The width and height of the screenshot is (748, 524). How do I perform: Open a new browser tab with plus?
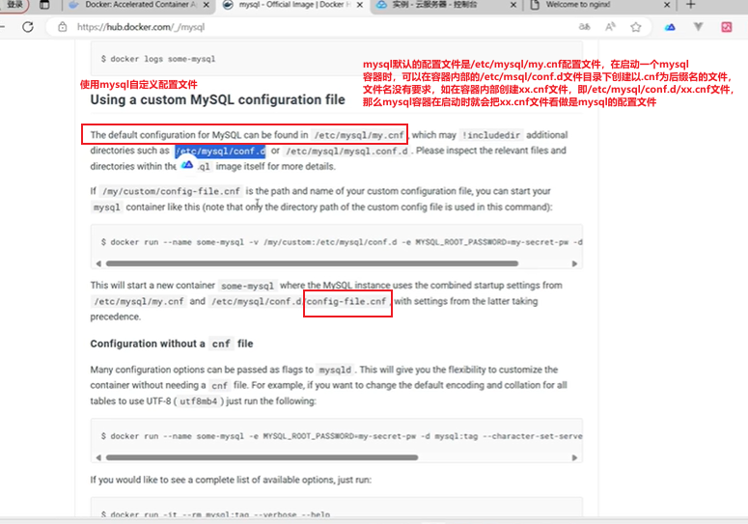691,5
